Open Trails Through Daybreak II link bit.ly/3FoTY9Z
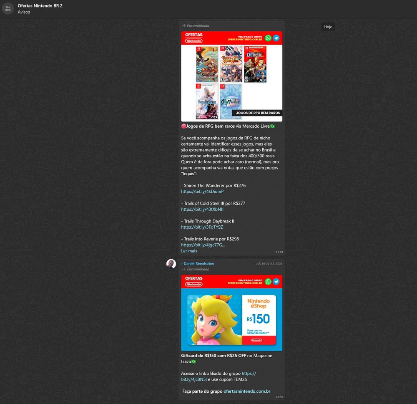The width and height of the screenshot is (417, 404). click(202, 227)
